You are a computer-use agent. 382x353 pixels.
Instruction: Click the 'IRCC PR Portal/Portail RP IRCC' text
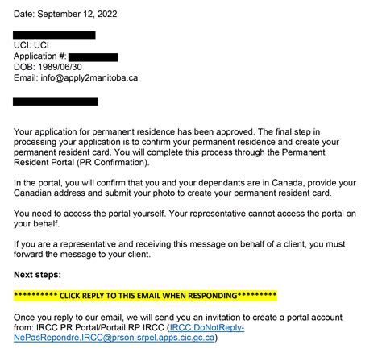click(100, 328)
